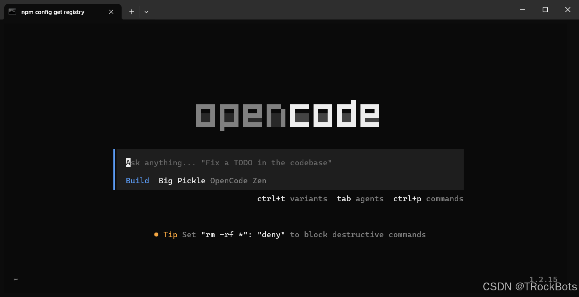Screen dimensions: 579x297
Task: Click the "~" working directory indicator
Action: coord(16,279)
